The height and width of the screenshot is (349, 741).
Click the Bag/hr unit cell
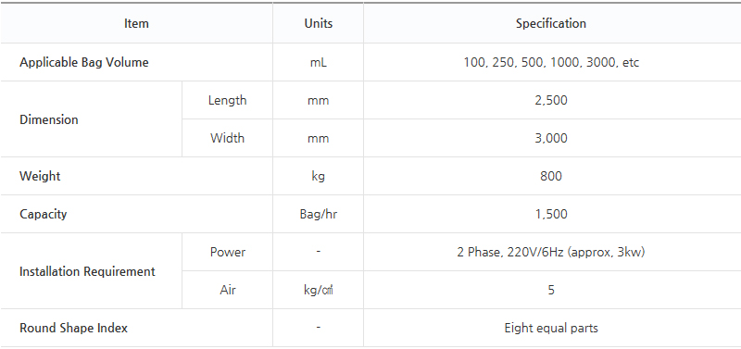click(318, 214)
